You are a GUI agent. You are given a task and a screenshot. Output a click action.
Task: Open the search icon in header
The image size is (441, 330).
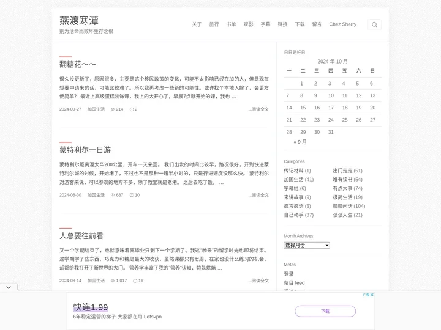[x=374, y=24]
